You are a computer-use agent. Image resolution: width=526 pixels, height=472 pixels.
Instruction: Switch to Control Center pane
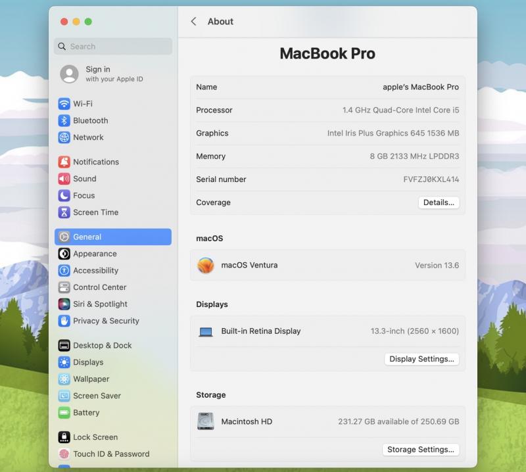point(99,287)
